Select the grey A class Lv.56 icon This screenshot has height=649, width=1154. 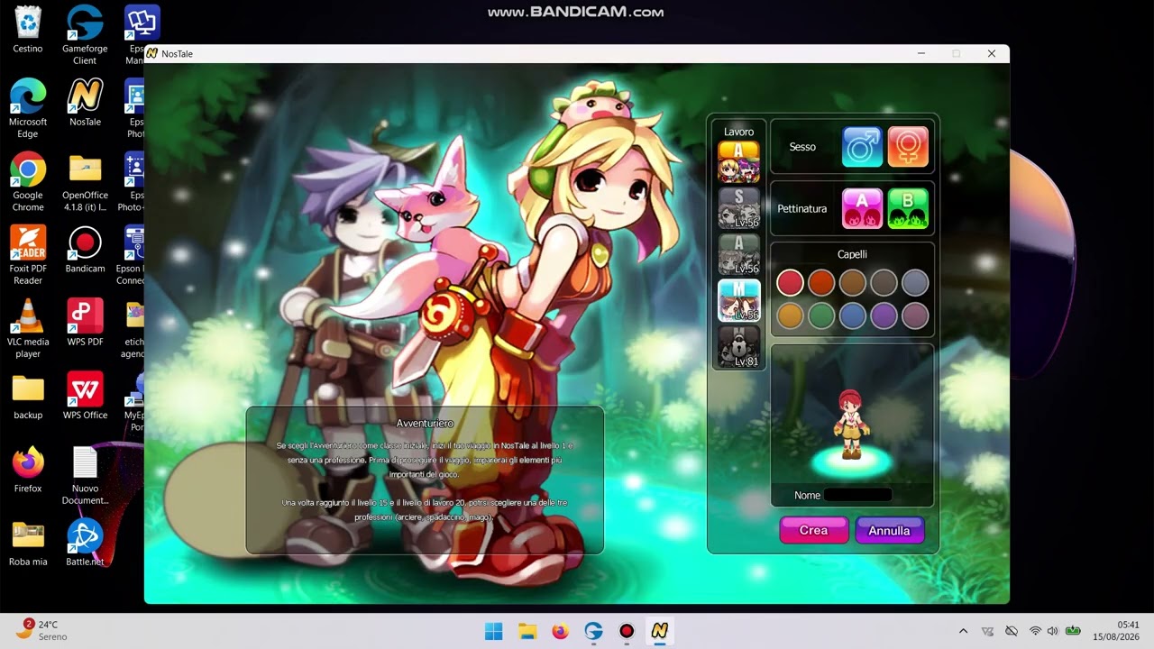pos(738,254)
